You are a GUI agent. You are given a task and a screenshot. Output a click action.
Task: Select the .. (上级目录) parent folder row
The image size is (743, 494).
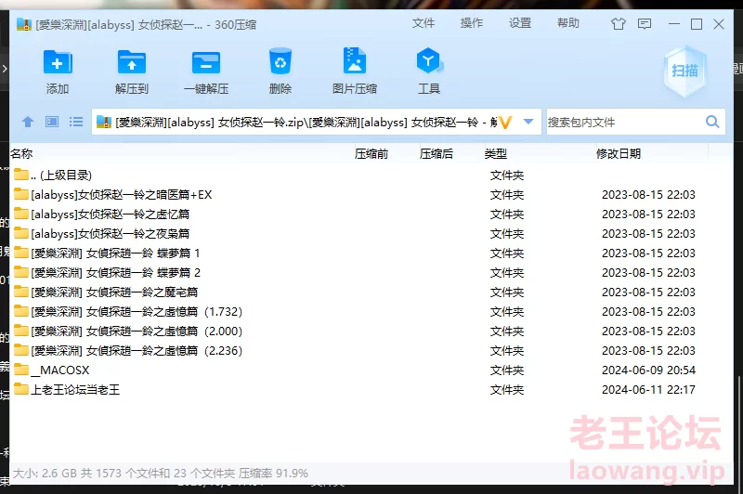[371, 175]
